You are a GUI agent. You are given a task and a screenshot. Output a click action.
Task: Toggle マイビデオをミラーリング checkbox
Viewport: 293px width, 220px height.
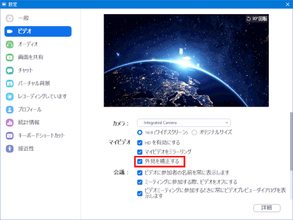(x=140, y=152)
